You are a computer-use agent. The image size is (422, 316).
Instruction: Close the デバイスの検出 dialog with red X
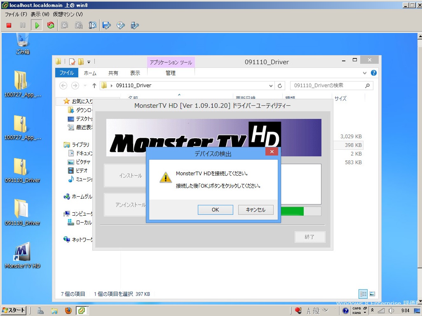click(272, 151)
